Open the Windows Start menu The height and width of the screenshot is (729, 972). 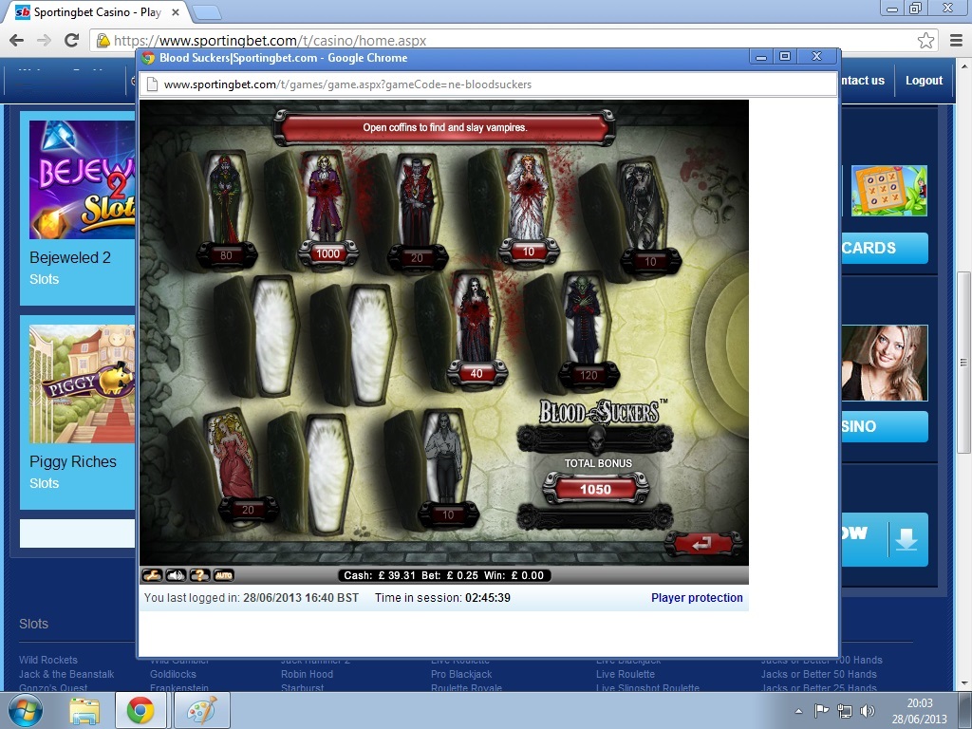26,710
